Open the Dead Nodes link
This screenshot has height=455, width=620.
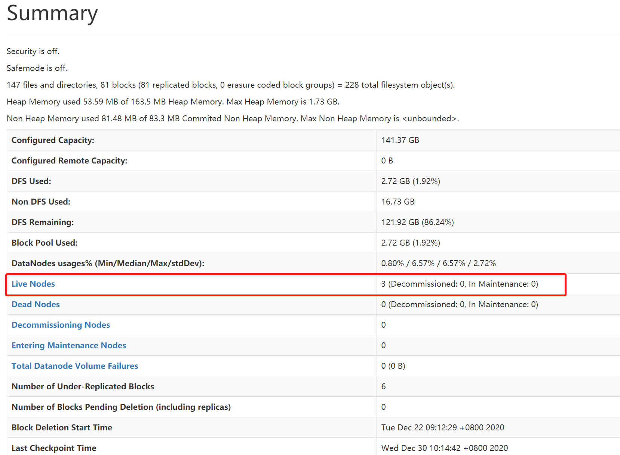coord(36,304)
